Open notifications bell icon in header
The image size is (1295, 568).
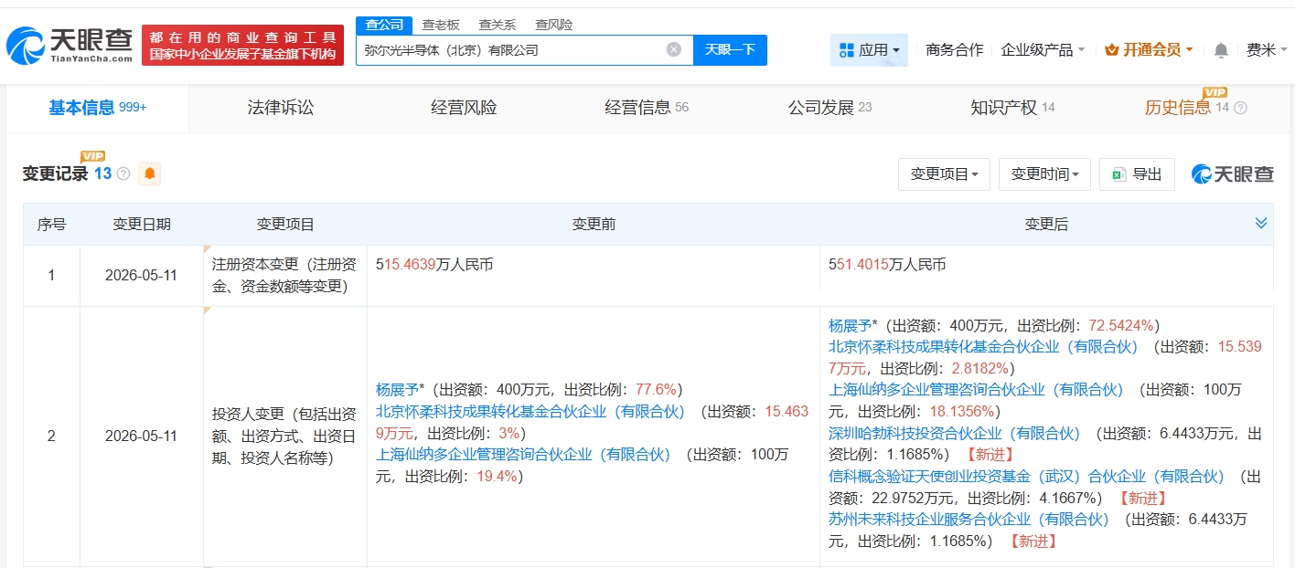pyautogui.click(x=1221, y=50)
